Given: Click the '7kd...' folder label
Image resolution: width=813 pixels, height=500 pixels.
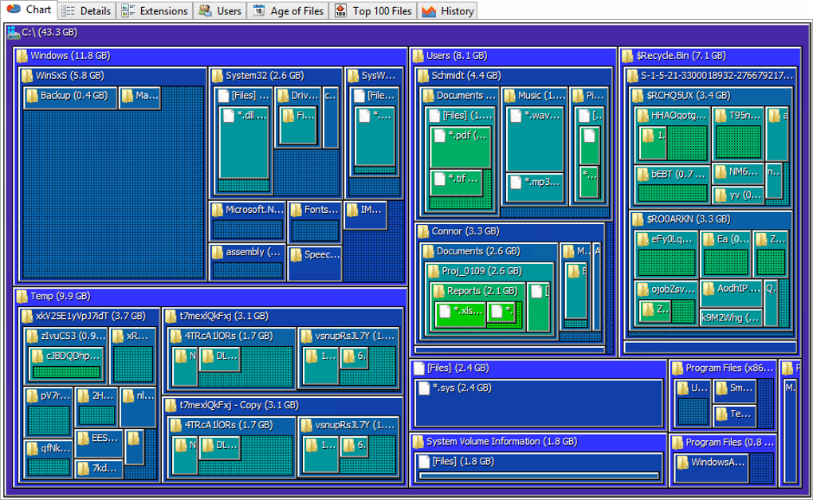Looking at the screenshot, I should 104,468.
